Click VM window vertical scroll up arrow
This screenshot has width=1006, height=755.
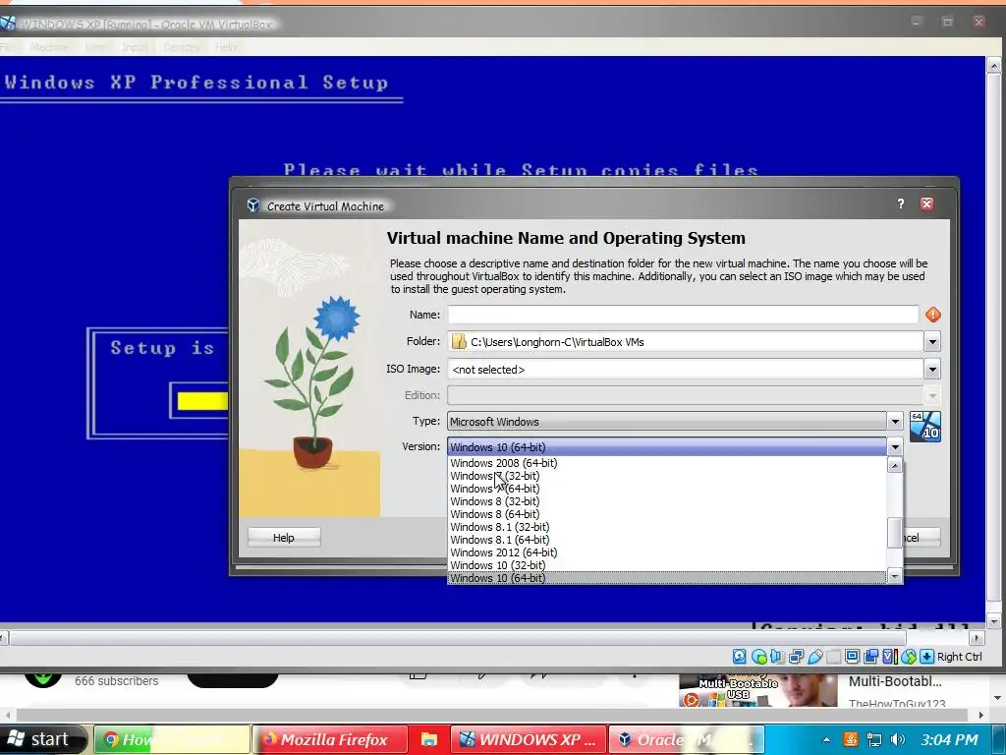[x=994, y=65]
